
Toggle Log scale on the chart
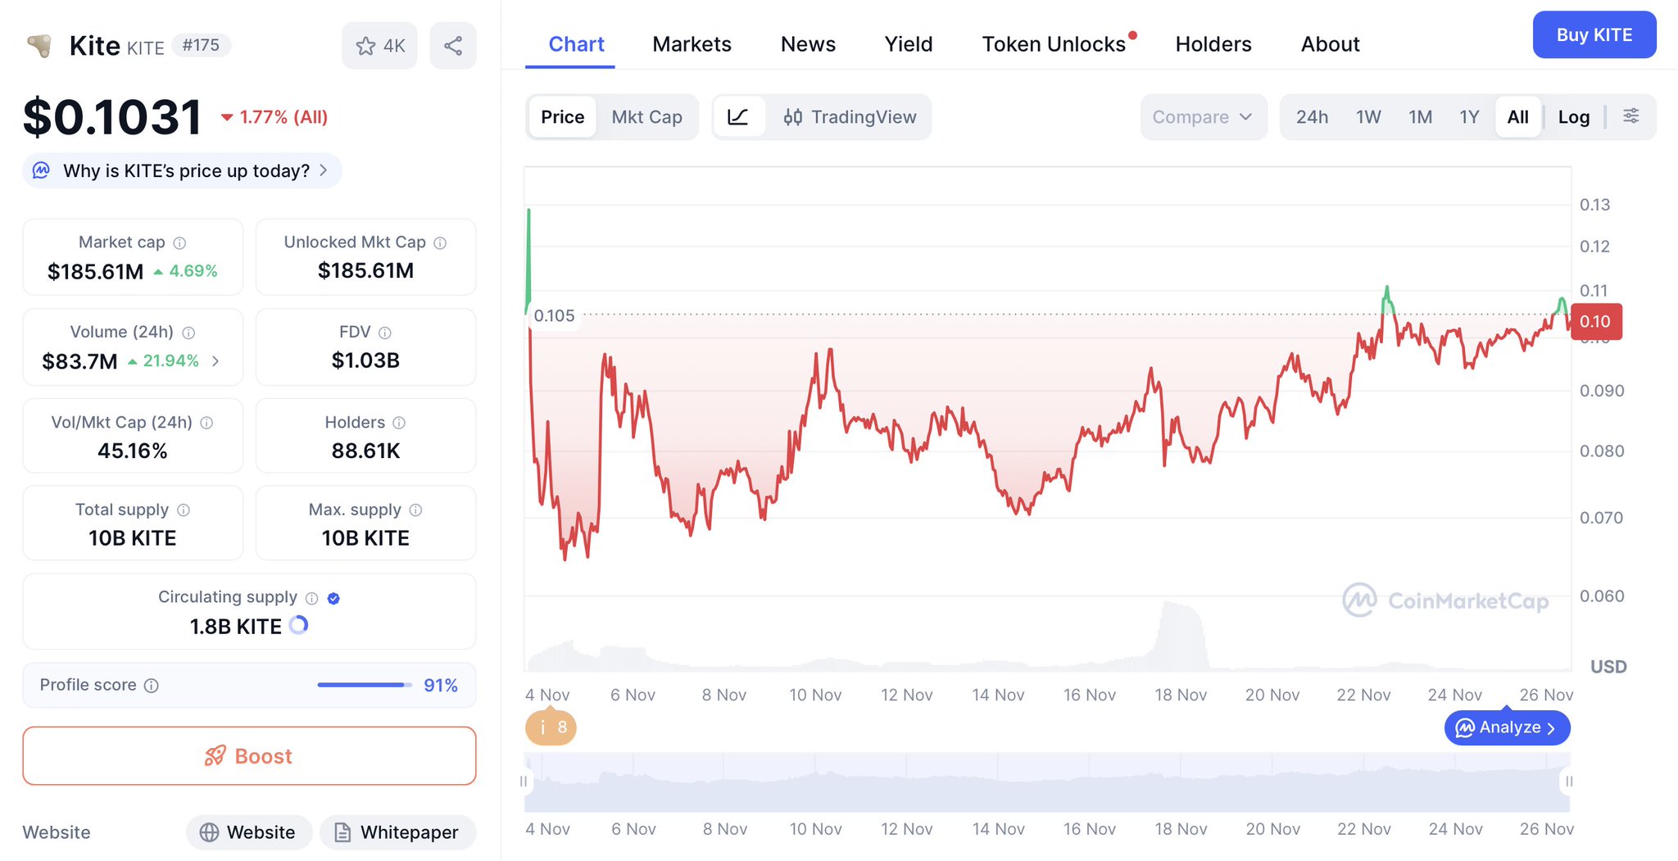tap(1573, 117)
